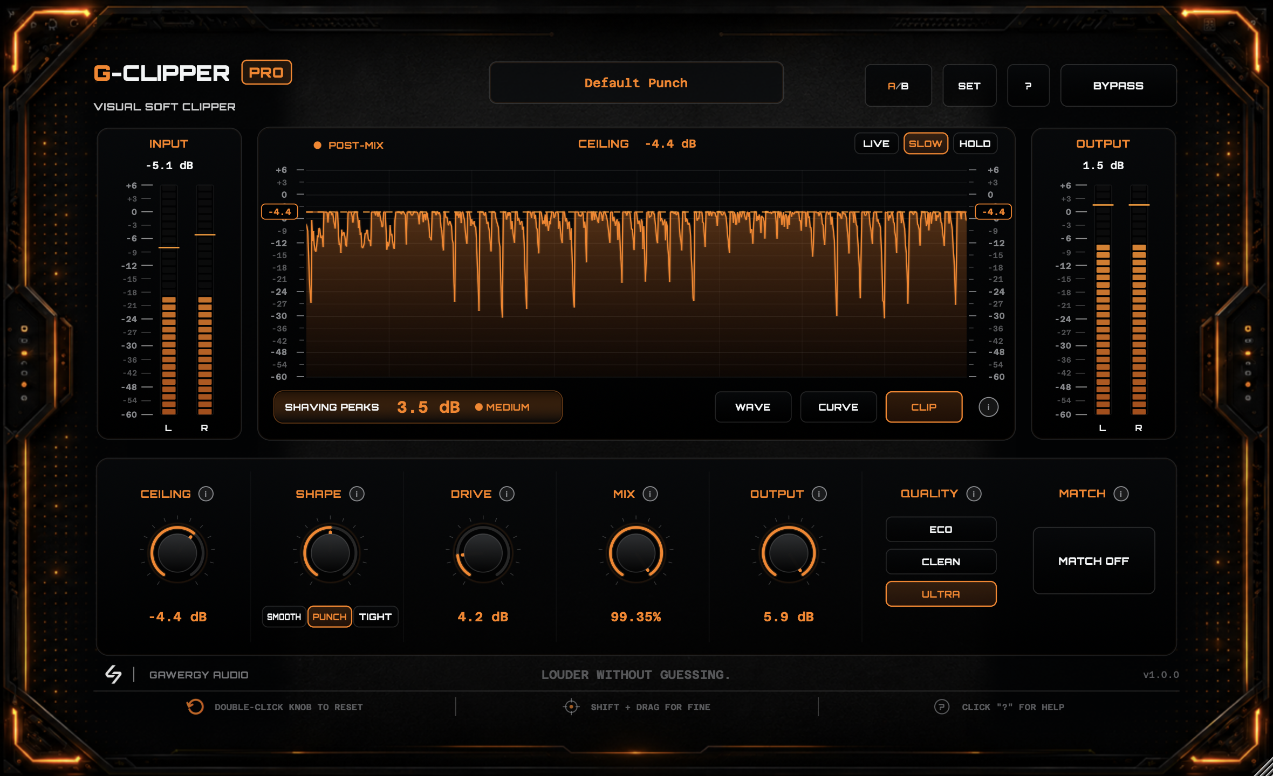Click the crosshair fine-drag icon in footer
The height and width of the screenshot is (776, 1273).
(571, 706)
